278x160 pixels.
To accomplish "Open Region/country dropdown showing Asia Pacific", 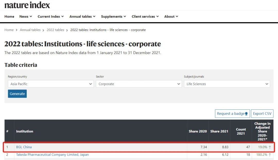I will point(51,84).
